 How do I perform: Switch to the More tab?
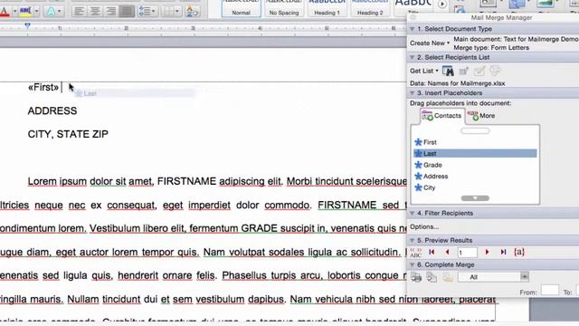click(x=481, y=116)
